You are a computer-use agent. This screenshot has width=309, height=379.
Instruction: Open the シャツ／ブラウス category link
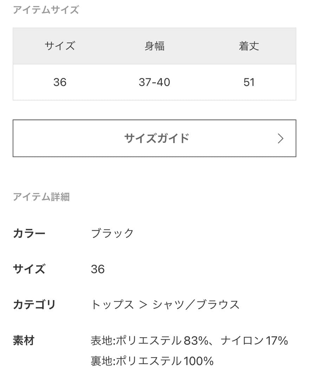[196, 305]
